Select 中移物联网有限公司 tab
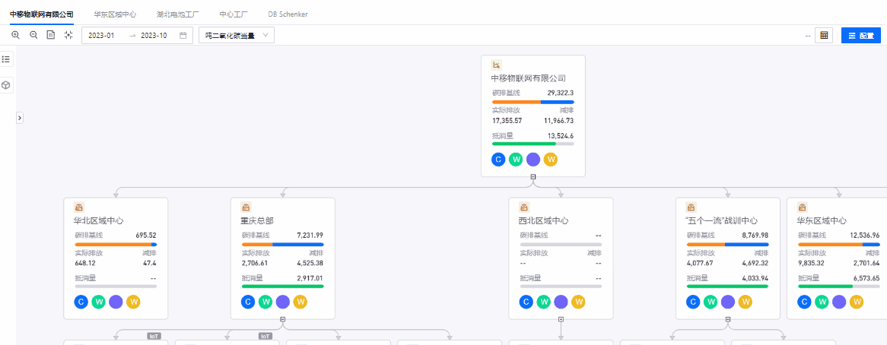Screen dimensions: 887x345 (42, 14)
